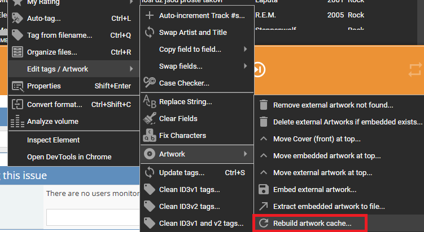Click the Organize files icon
The image size is (424, 232).
tap(17, 52)
